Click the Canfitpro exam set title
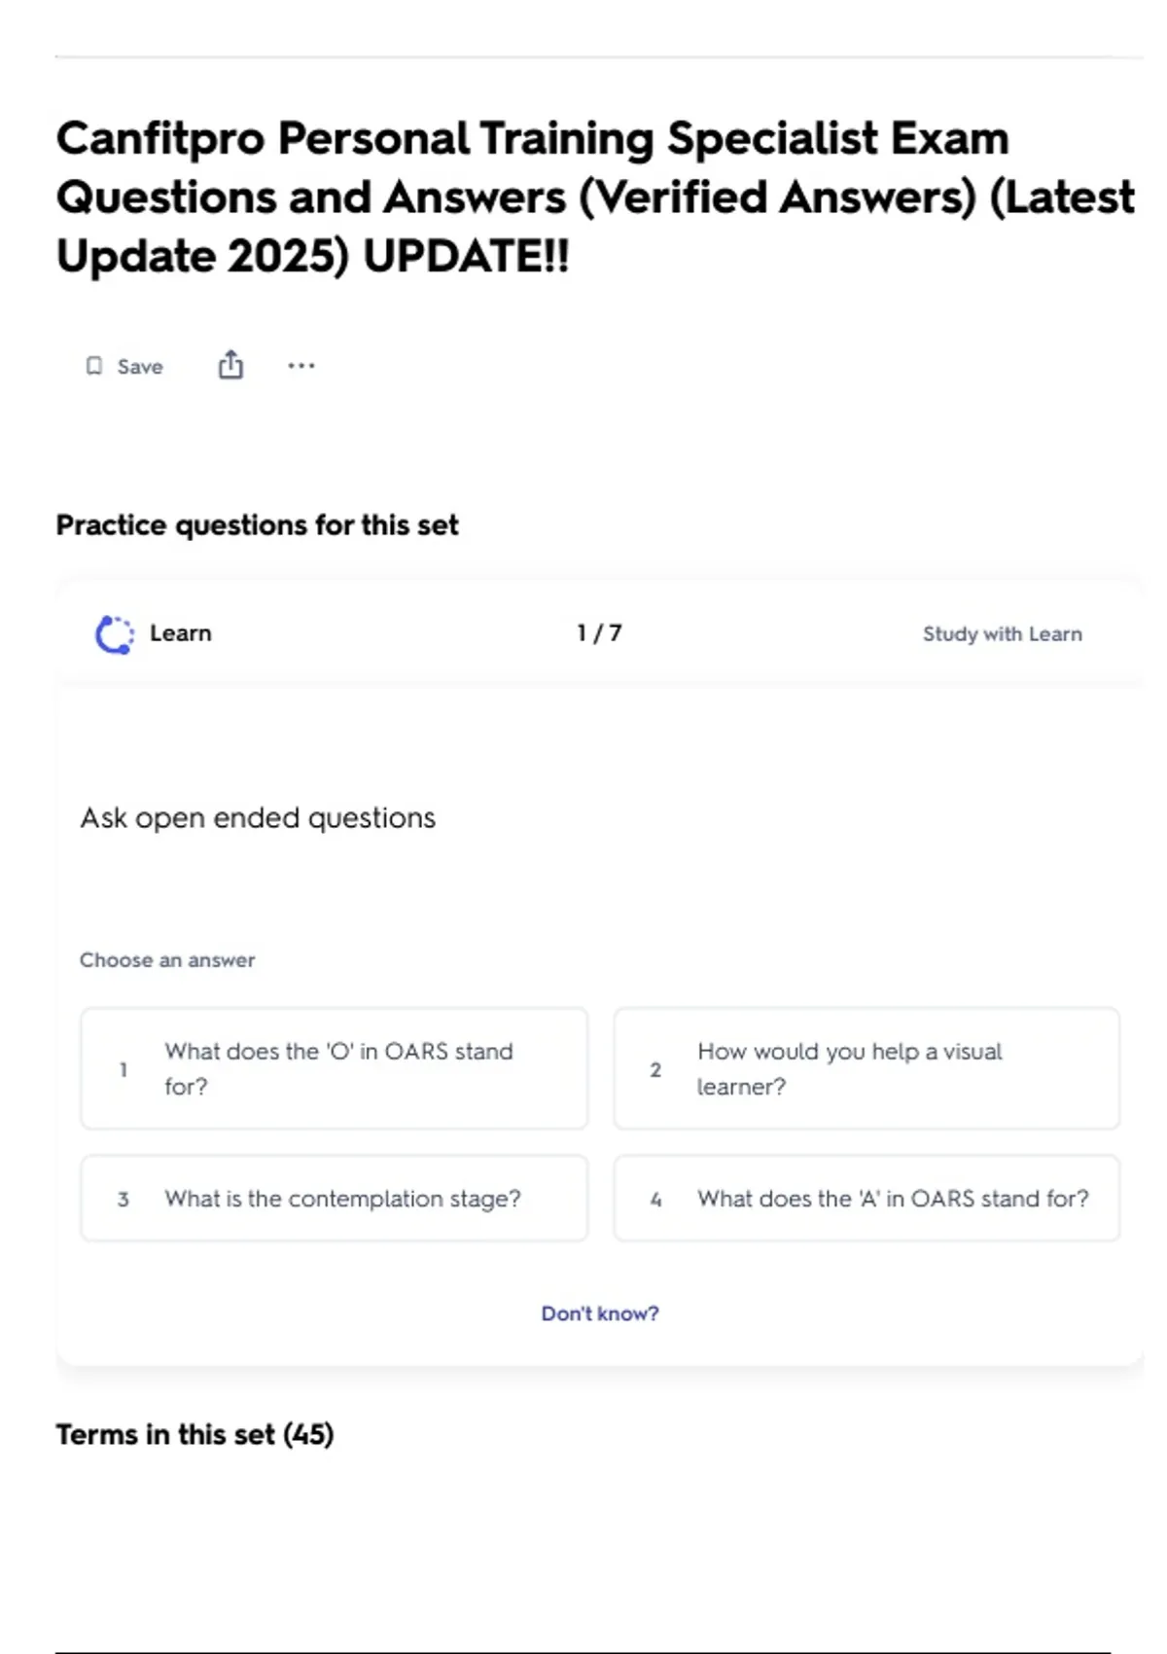 (x=595, y=197)
